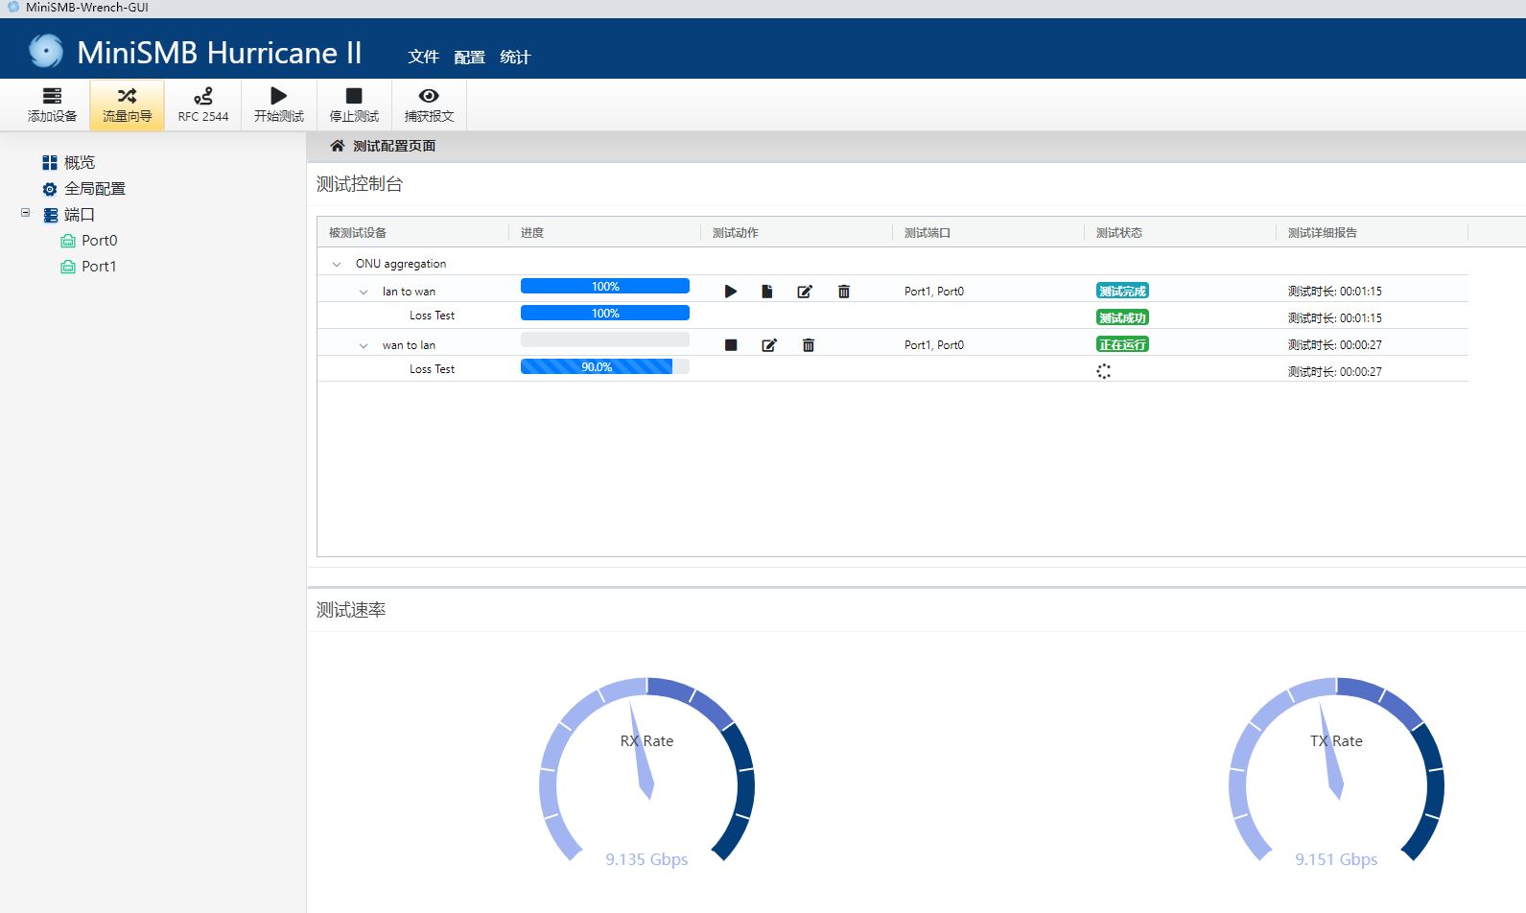Click 测试配置页面 breadcrumb label

pyautogui.click(x=394, y=146)
